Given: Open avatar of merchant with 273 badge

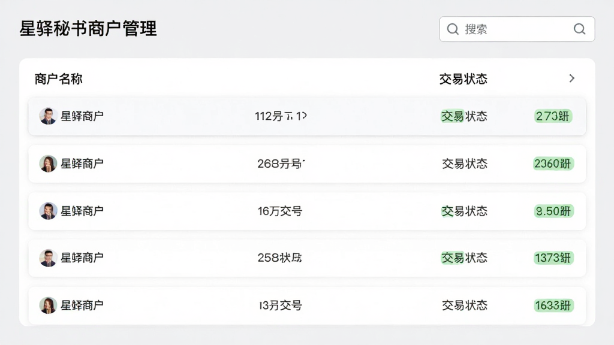Looking at the screenshot, I should (x=48, y=116).
